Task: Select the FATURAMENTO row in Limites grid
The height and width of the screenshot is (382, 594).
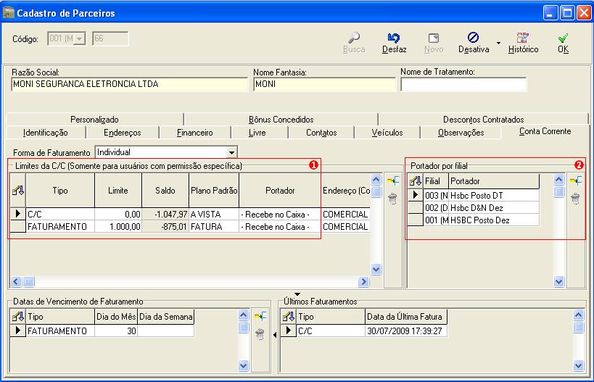Action: (58, 227)
